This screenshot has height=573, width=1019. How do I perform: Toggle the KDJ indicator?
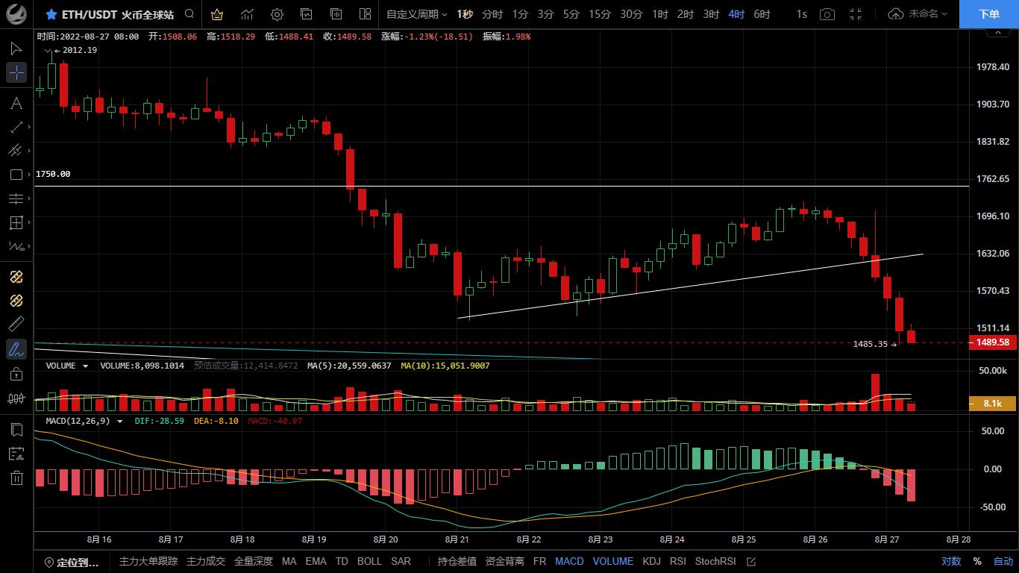[x=651, y=561]
